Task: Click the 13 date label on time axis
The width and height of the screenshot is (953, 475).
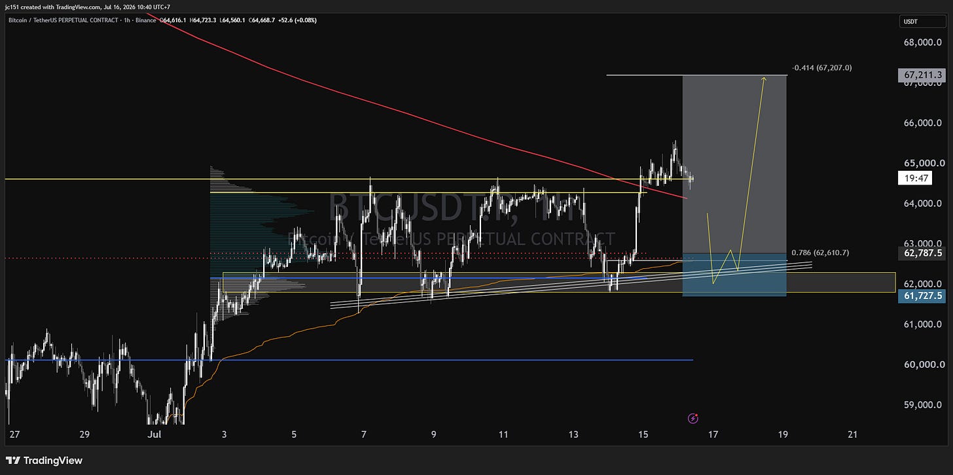Action: tap(574, 434)
